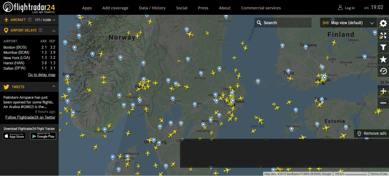This screenshot has height=176, width=389.
Task: Zoom out on the map
Action: (383, 103)
